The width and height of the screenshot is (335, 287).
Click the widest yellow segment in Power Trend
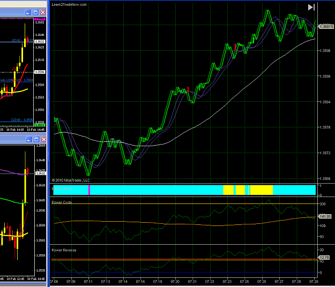pyautogui.click(x=262, y=190)
